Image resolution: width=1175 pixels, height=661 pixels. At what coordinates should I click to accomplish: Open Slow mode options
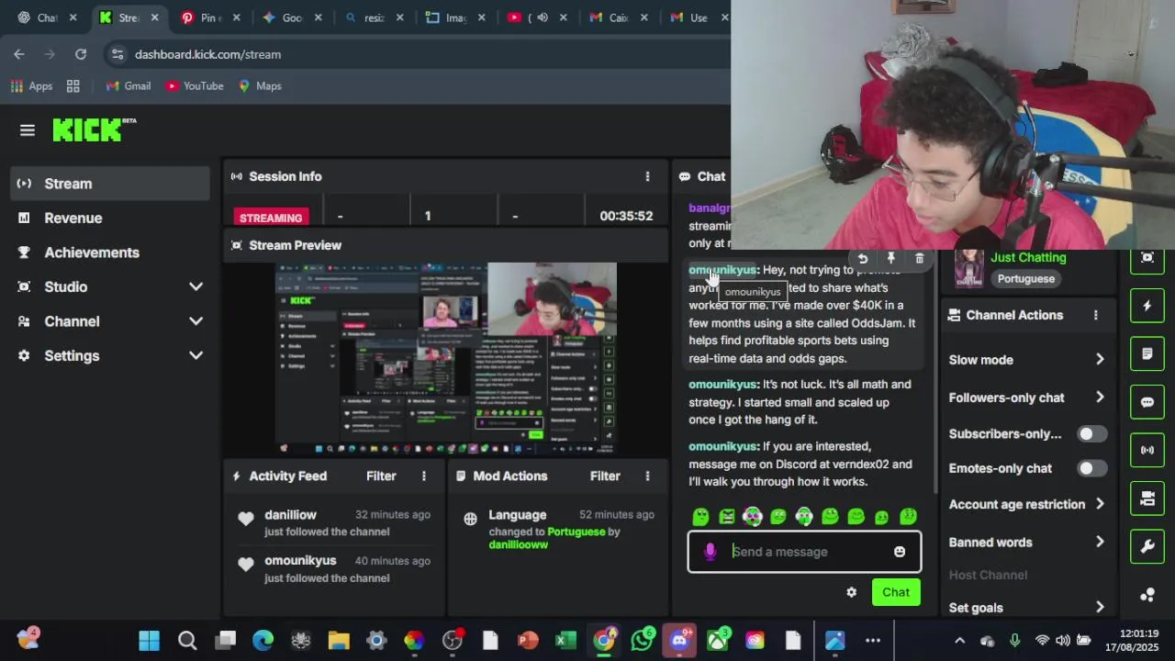pos(1027,360)
